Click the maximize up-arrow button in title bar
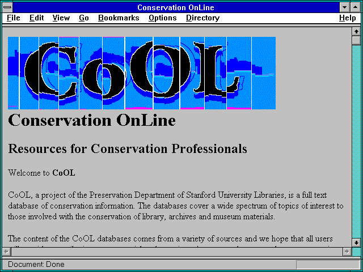Screen dimensions: 363x272 click(x=356, y=7)
